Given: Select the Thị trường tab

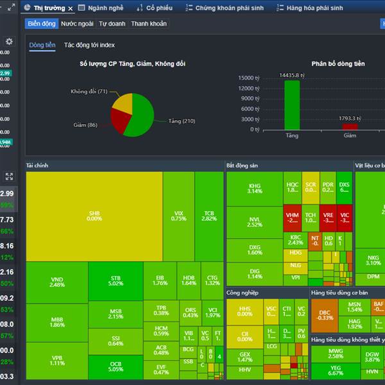Looking at the screenshot, I should (x=49, y=8).
